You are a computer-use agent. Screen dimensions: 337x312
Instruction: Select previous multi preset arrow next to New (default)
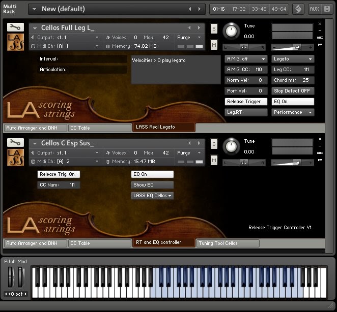190,9
